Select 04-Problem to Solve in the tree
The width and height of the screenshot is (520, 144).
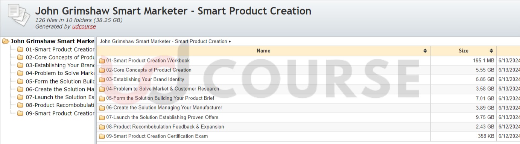[x=60, y=73]
